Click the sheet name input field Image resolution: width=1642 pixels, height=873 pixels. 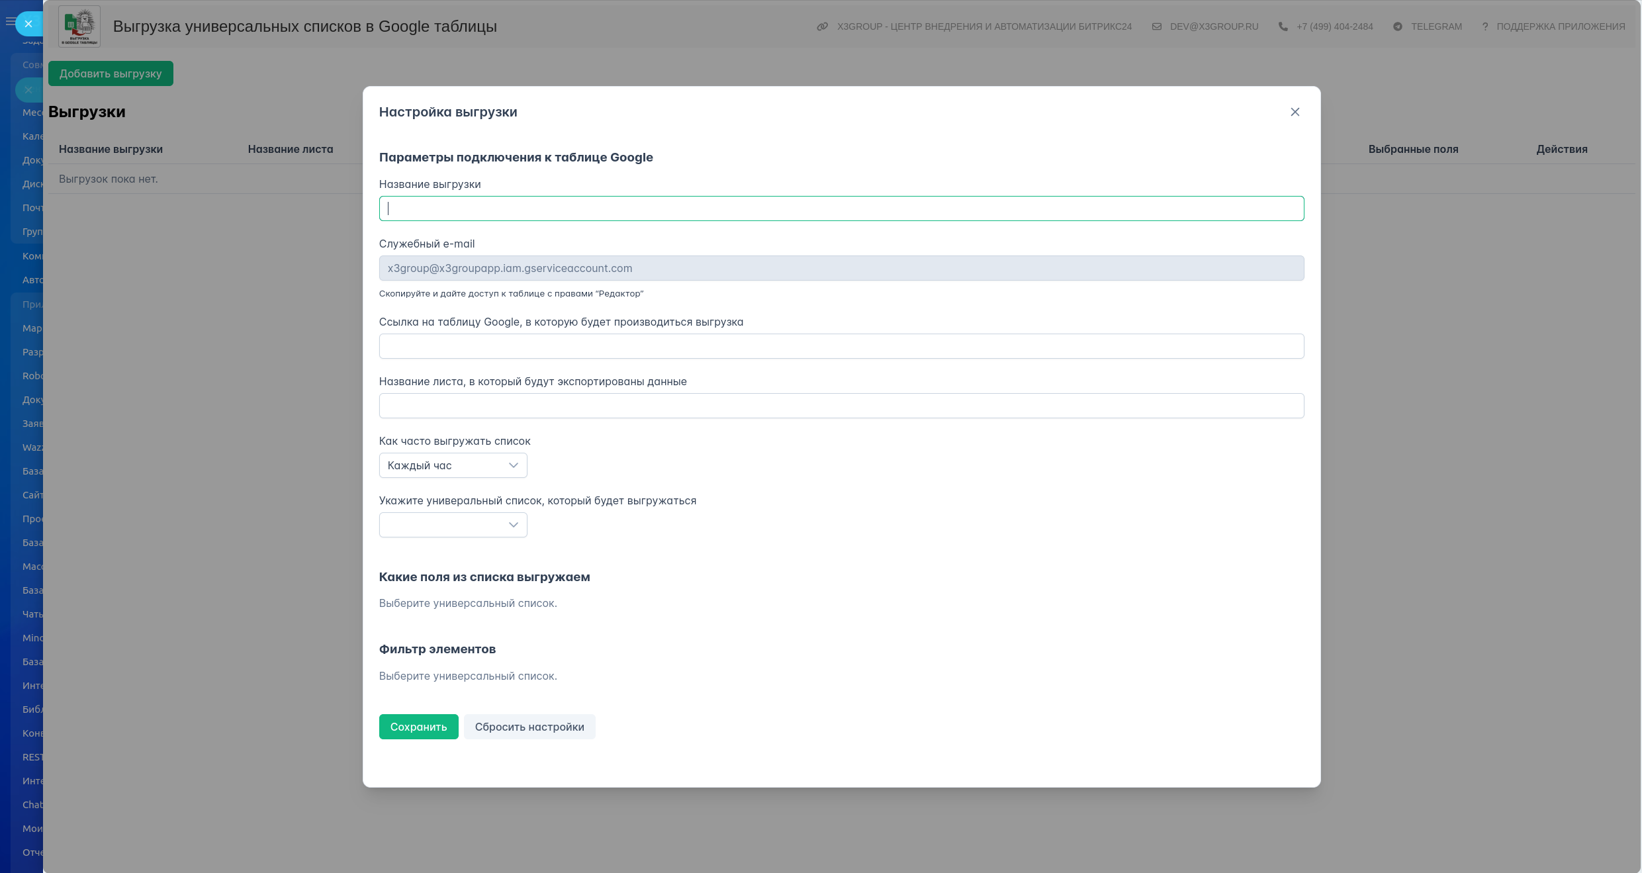841,406
